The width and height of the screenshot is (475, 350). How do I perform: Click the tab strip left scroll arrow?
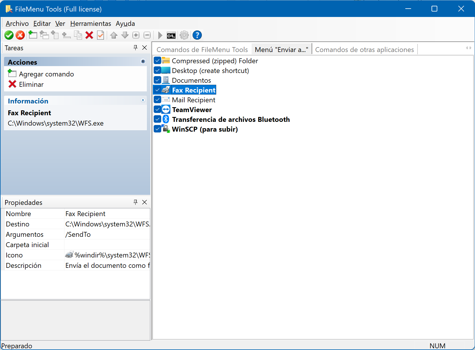coord(467,48)
